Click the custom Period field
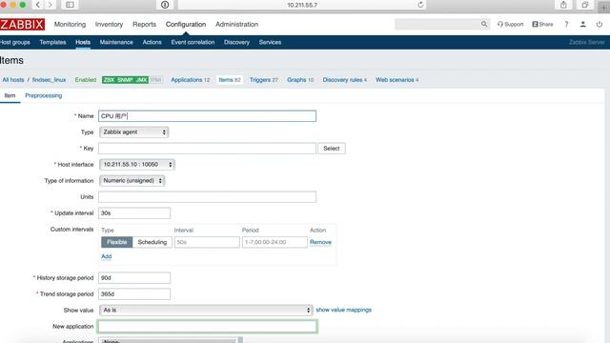This screenshot has height=343, width=610. (x=274, y=242)
